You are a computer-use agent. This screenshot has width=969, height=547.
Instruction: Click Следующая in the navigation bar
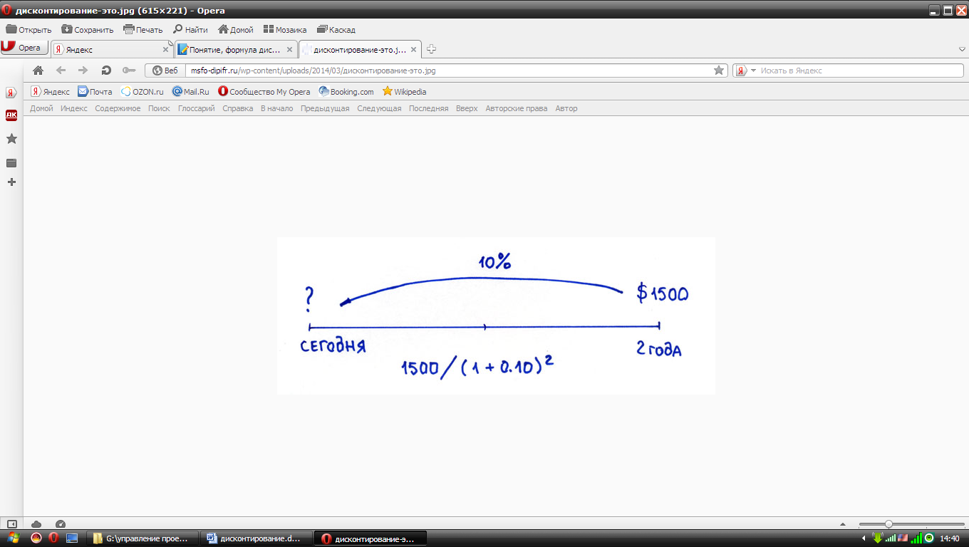379,108
